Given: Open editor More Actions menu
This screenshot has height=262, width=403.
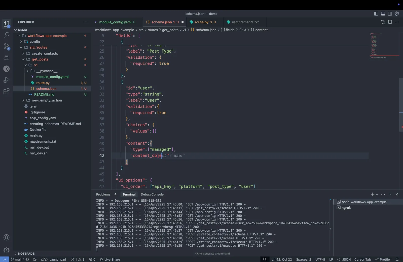Looking at the screenshot, I should (397, 22).
